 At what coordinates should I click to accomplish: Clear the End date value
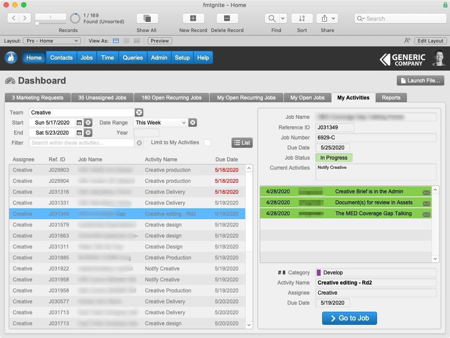[x=88, y=133]
